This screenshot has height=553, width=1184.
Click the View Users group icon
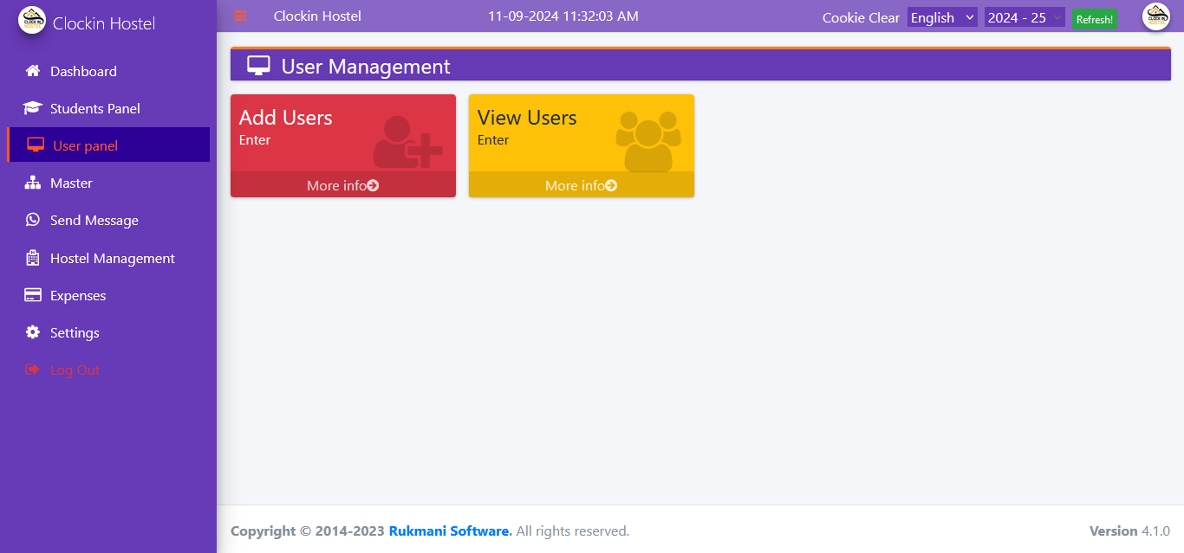pyautogui.click(x=647, y=140)
